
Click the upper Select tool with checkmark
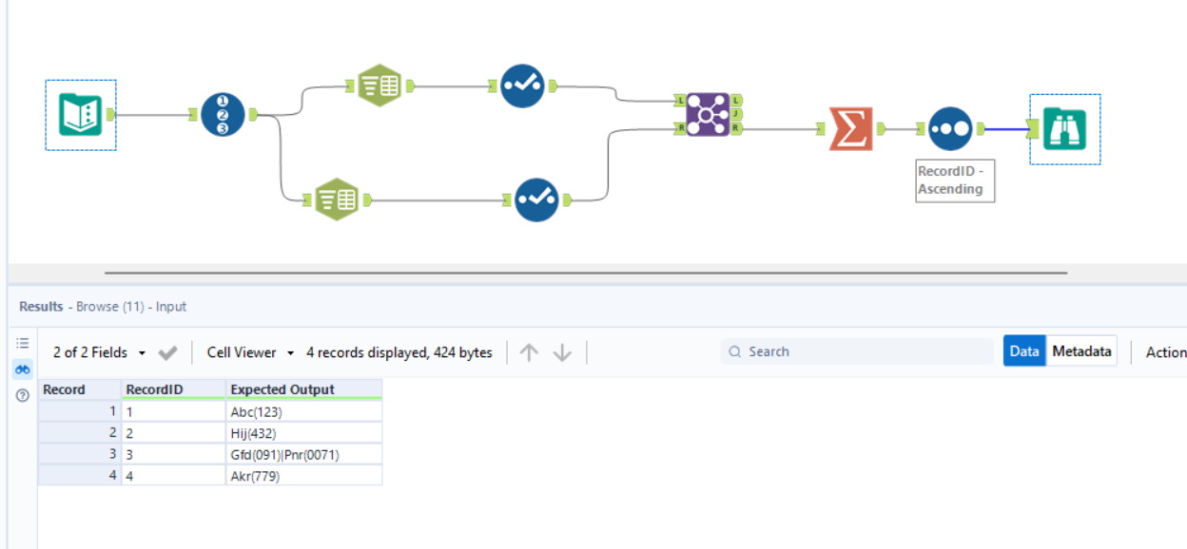[x=522, y=85]
